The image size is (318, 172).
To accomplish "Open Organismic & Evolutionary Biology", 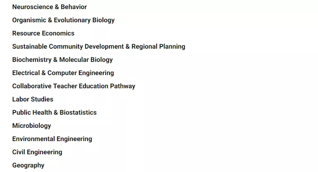I will click(63, 20).
